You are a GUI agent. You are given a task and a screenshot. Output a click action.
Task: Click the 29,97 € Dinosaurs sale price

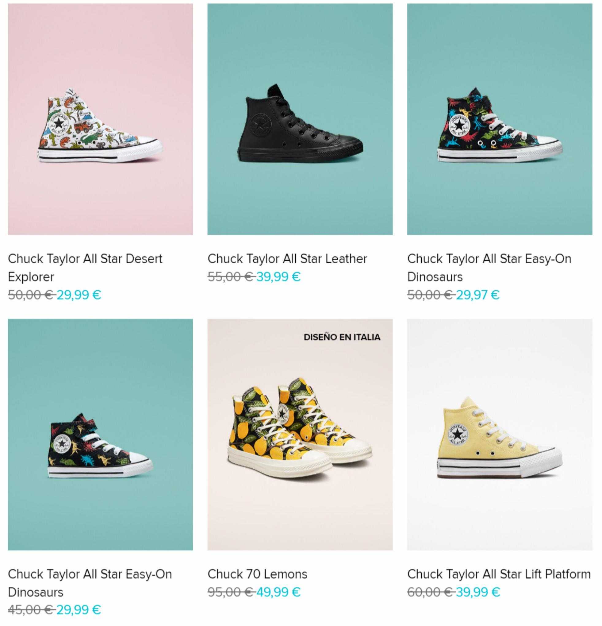[478, 295]
